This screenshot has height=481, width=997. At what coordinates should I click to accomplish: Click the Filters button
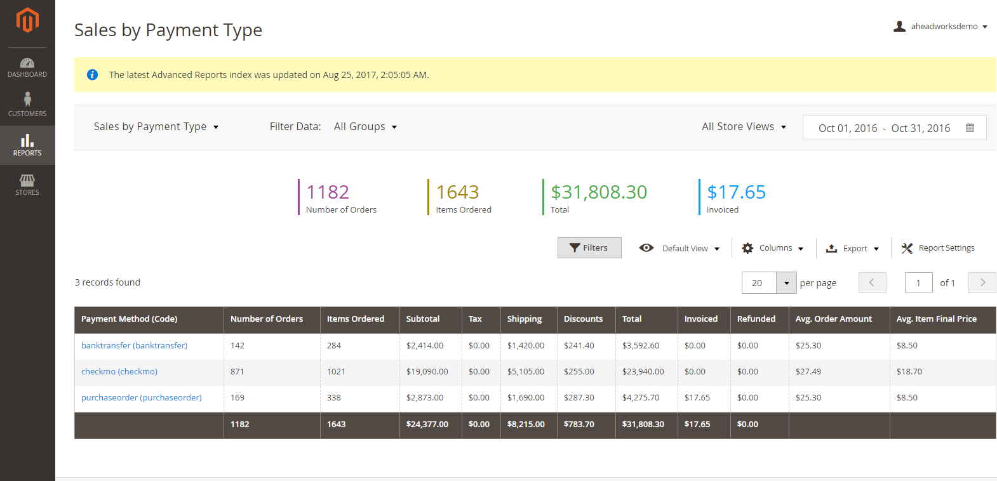pos(589,248)
